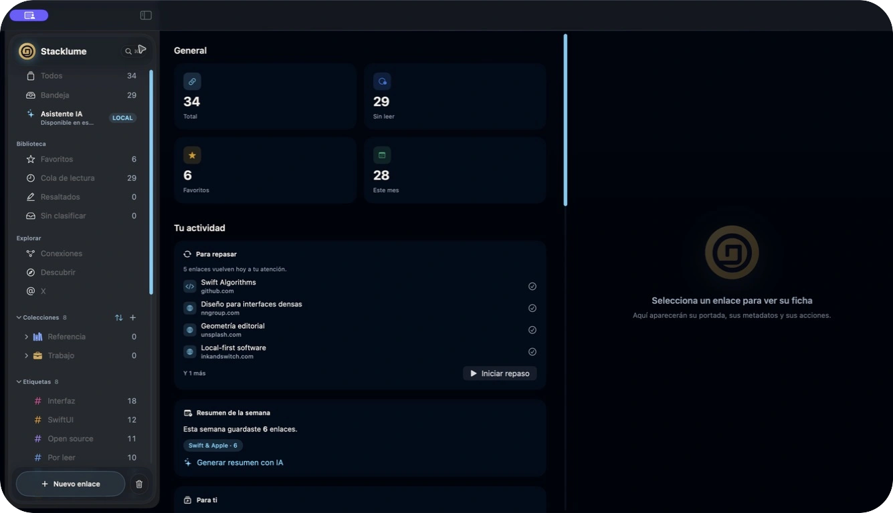This screenshot has height=513, width=893.
Task: Open Cola de lectura
Action: (x=81, y=178)
